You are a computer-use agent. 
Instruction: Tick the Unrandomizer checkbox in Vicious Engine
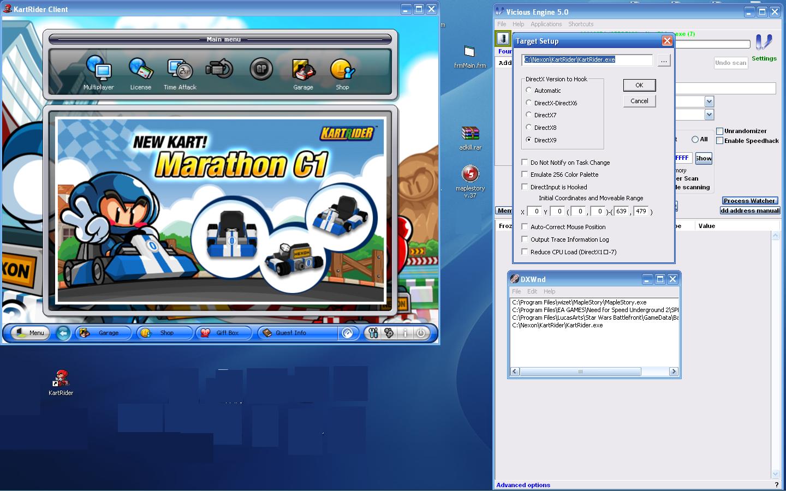tap(720, 131)
